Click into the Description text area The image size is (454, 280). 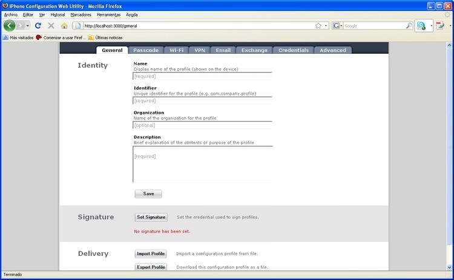coord(202,164)
